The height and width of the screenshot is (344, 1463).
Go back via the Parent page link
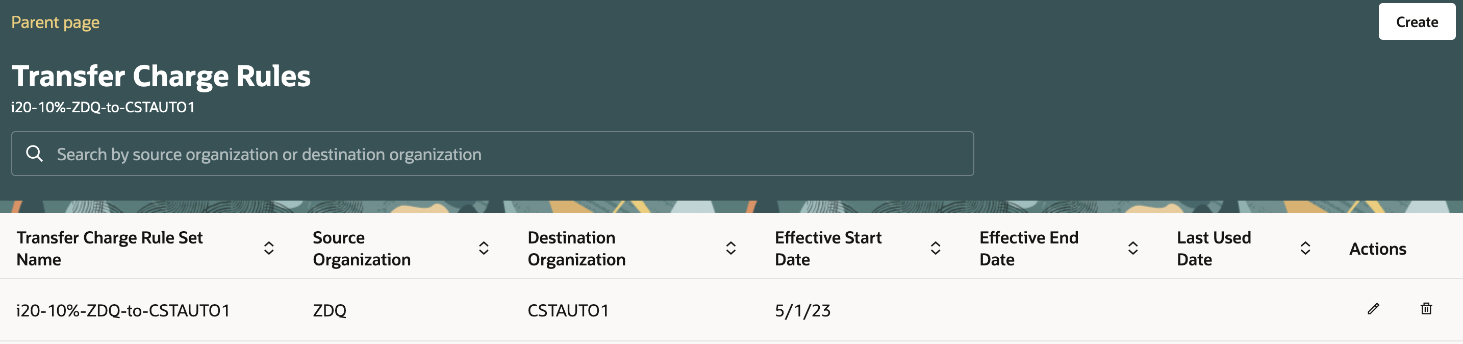(55, 22)
